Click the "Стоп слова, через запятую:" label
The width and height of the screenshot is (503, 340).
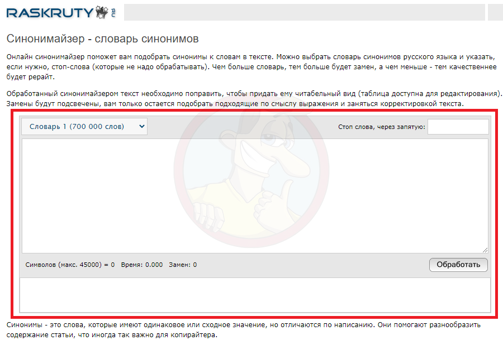[381, 127]
